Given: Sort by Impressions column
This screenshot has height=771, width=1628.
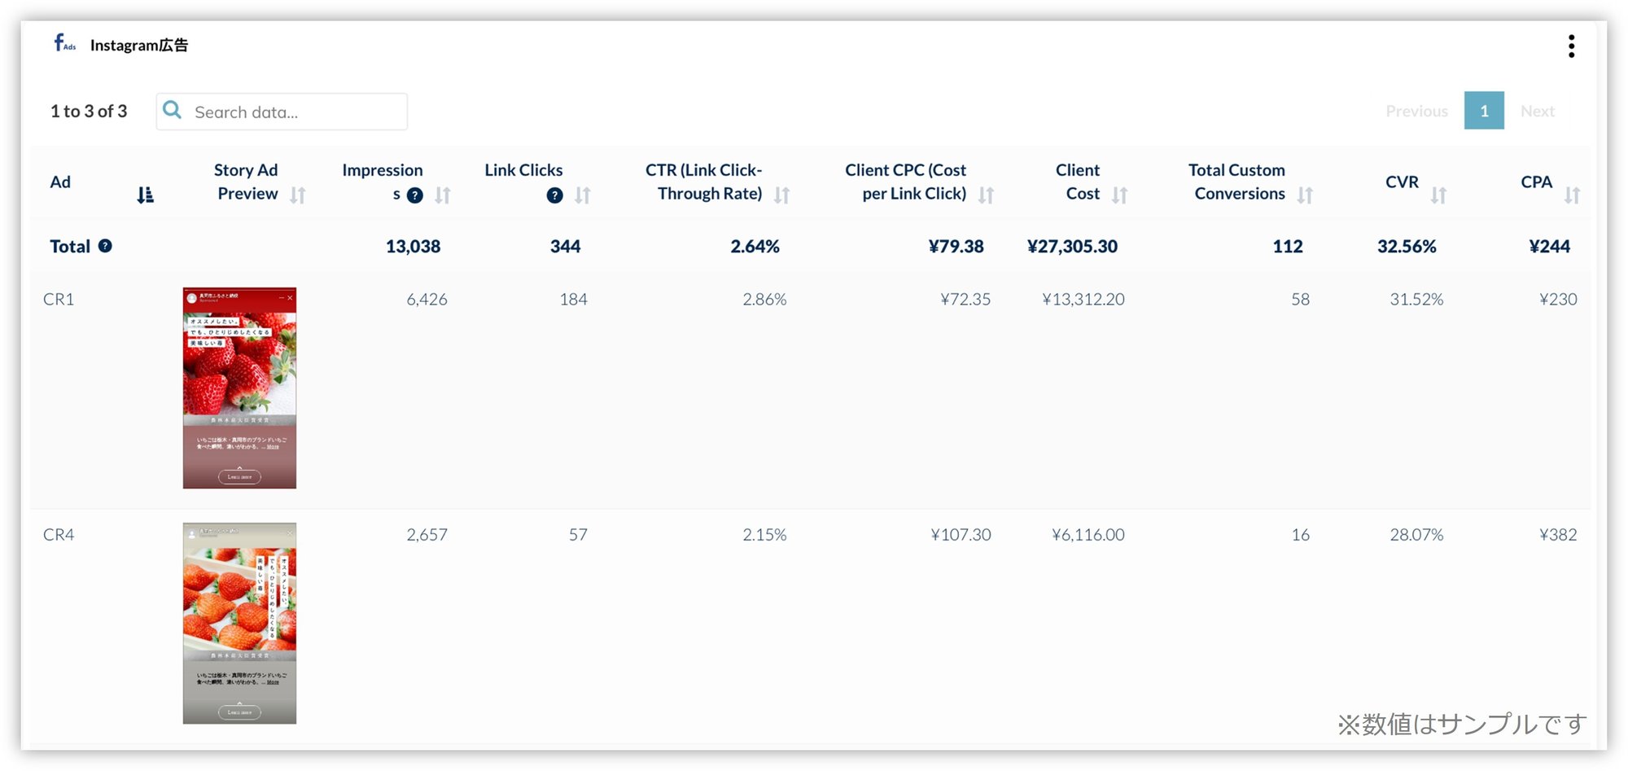Looking at the screenshot, I should 443,195.
